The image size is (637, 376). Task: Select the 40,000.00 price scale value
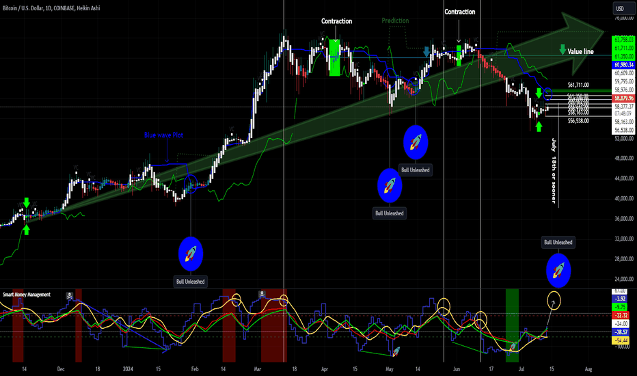624,199
